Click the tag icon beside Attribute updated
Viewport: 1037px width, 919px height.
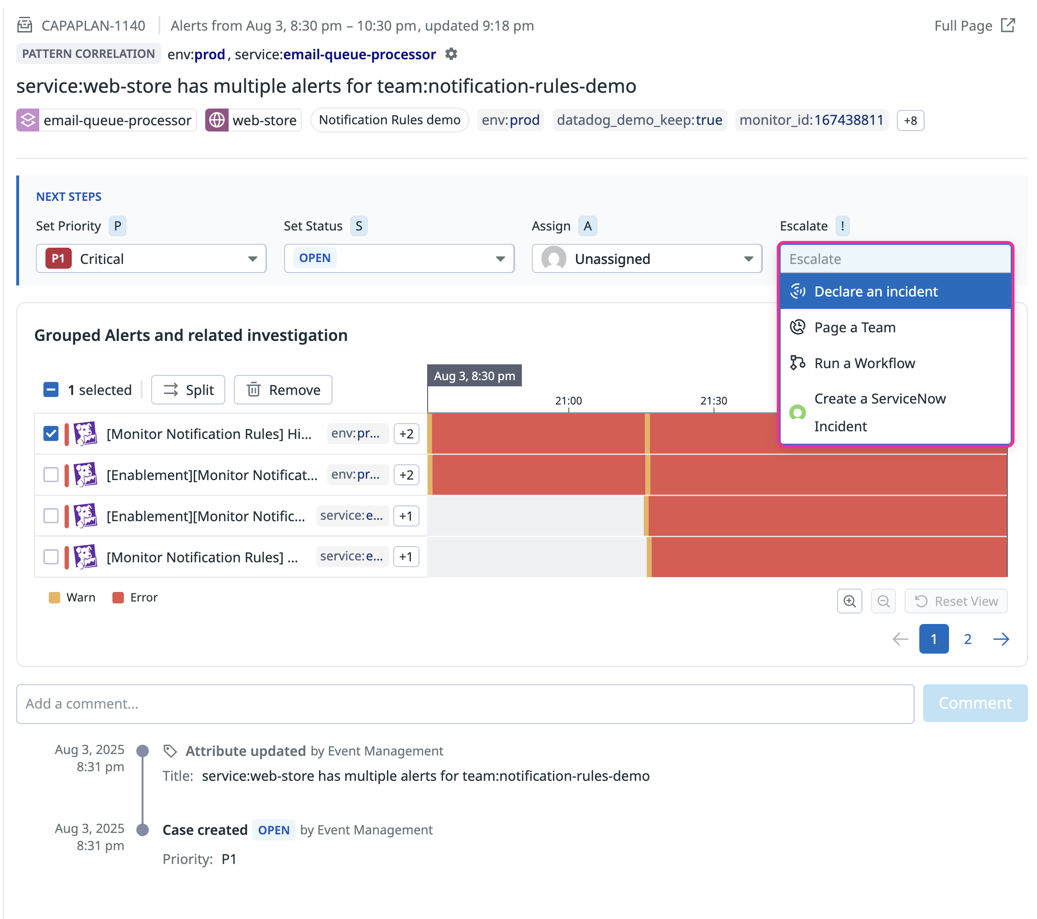[x=170, y=751]
